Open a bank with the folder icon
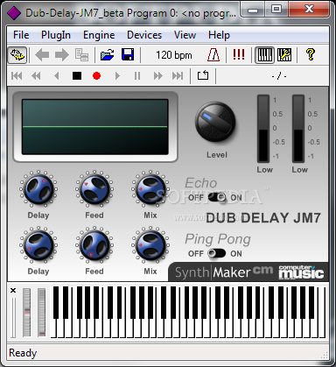Screen dimensions: 336x367 tap(108, 55)
